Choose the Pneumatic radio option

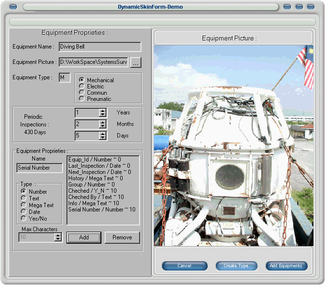82,99
